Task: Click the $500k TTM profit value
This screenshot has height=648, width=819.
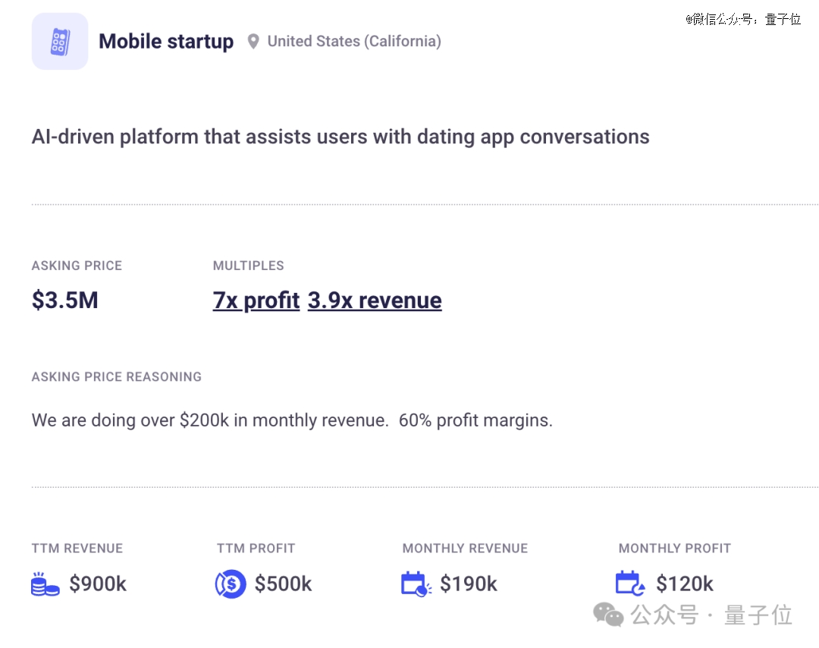Action: (283, 584)
